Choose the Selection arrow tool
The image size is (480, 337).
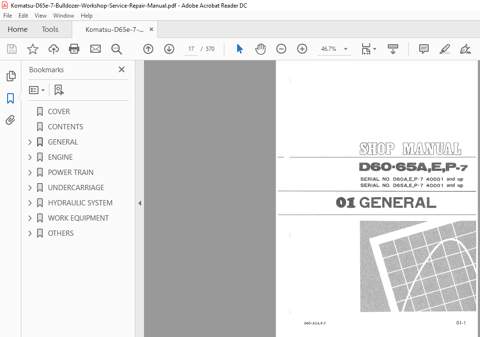tap(240, 49)
